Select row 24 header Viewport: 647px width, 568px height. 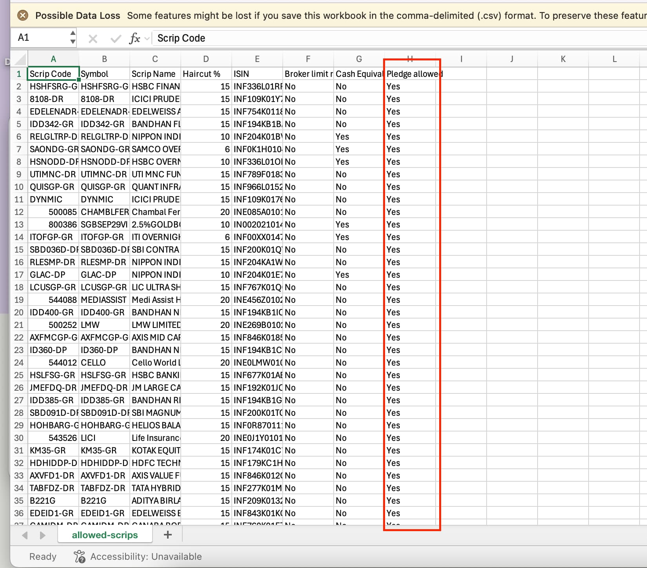(19, 362)
